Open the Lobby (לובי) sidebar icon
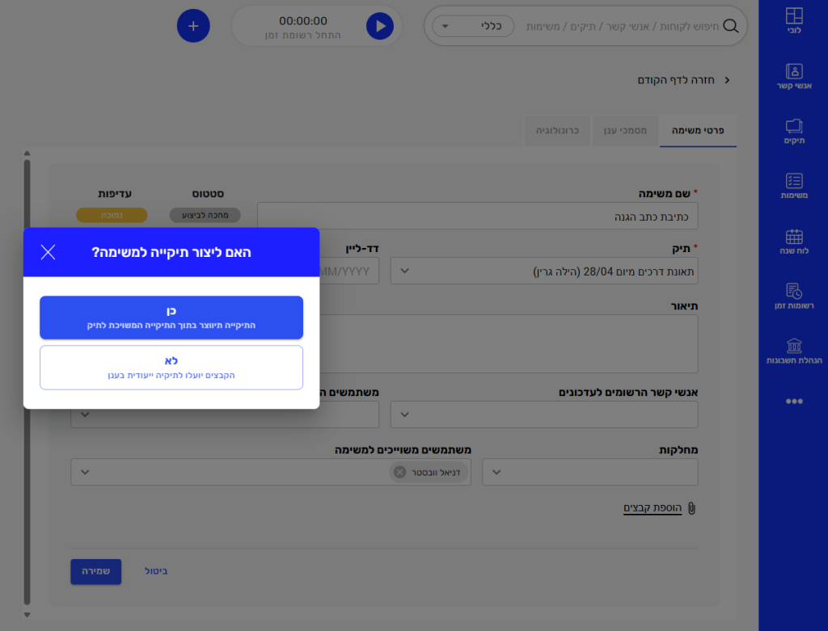 [794, 20]
